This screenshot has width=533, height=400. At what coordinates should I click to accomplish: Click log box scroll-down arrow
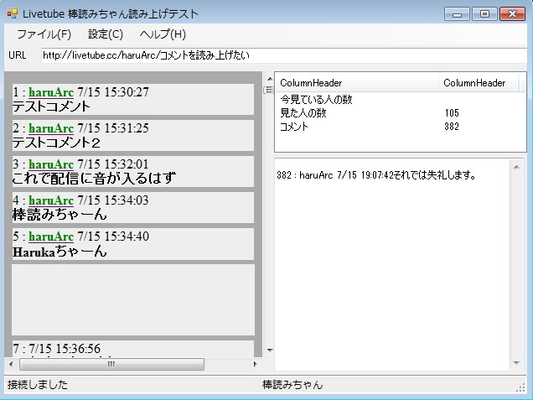(x=516, y=363)
